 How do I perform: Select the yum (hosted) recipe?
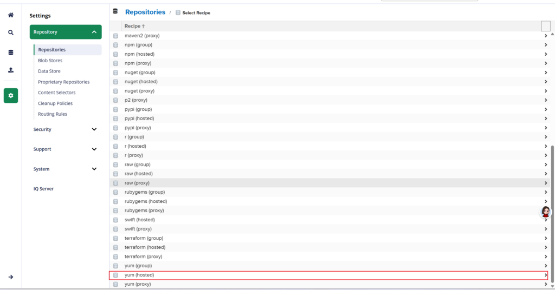point(139,275)
